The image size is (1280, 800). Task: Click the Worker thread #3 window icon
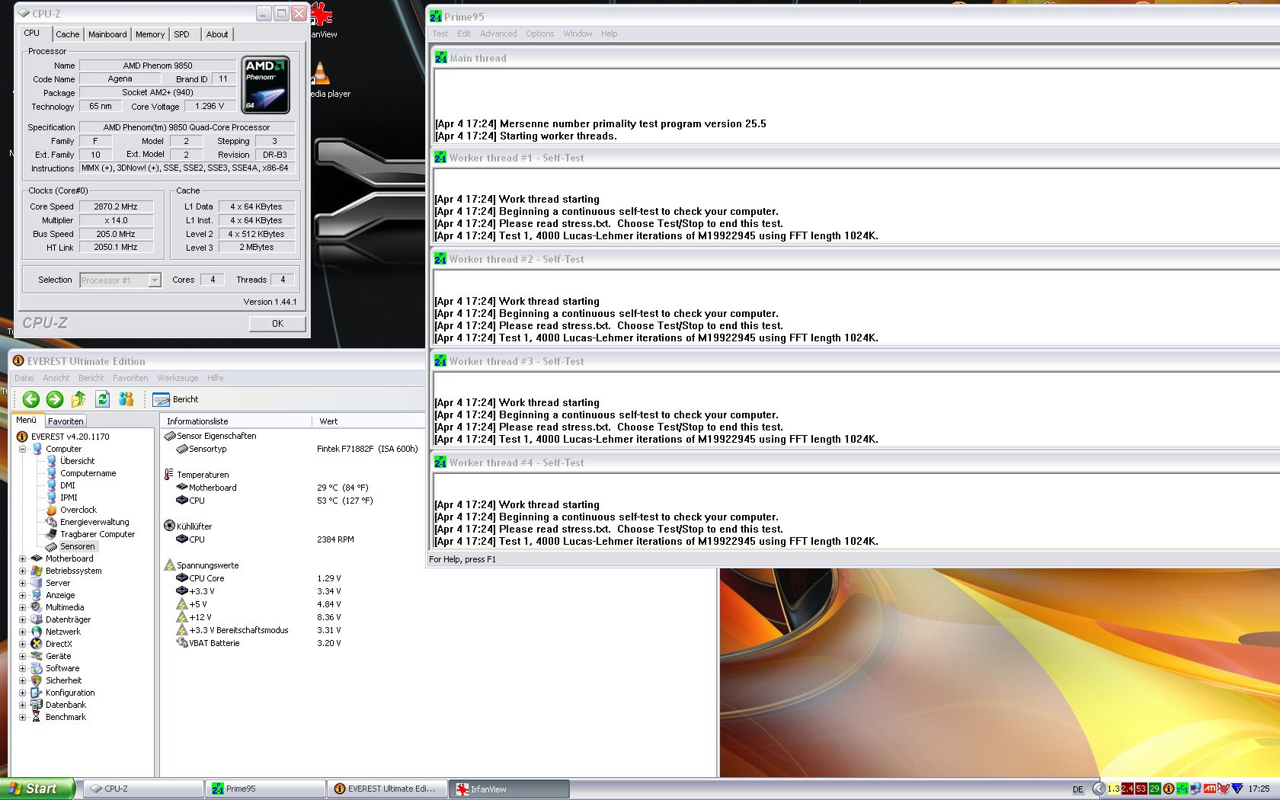tap(440, 361)
